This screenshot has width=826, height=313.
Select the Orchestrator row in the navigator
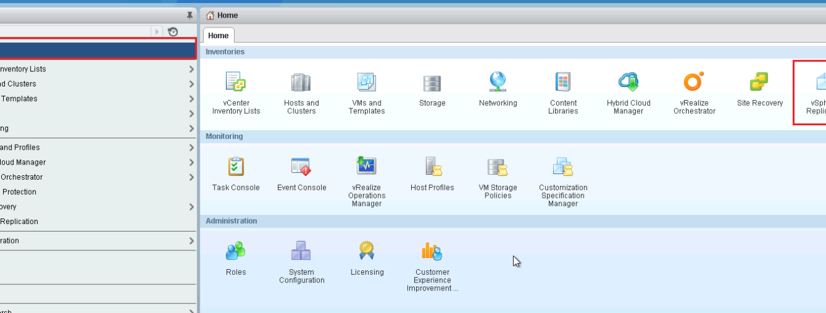98,177
